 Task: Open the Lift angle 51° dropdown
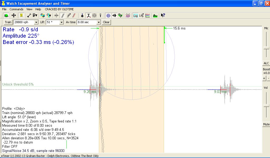(x=61, y=22)
